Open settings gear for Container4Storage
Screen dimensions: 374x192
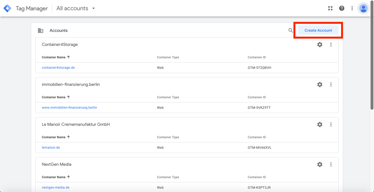320,45
